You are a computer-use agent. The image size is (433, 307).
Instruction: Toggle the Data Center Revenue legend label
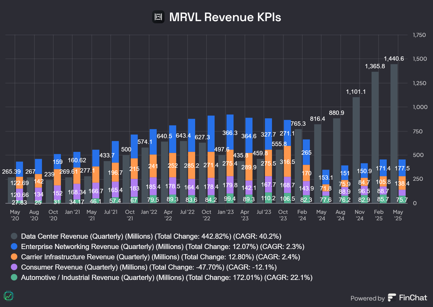[151, 236]
